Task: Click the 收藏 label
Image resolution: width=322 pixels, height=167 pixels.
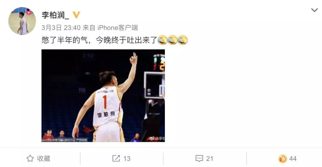Action: coord(44,159)
